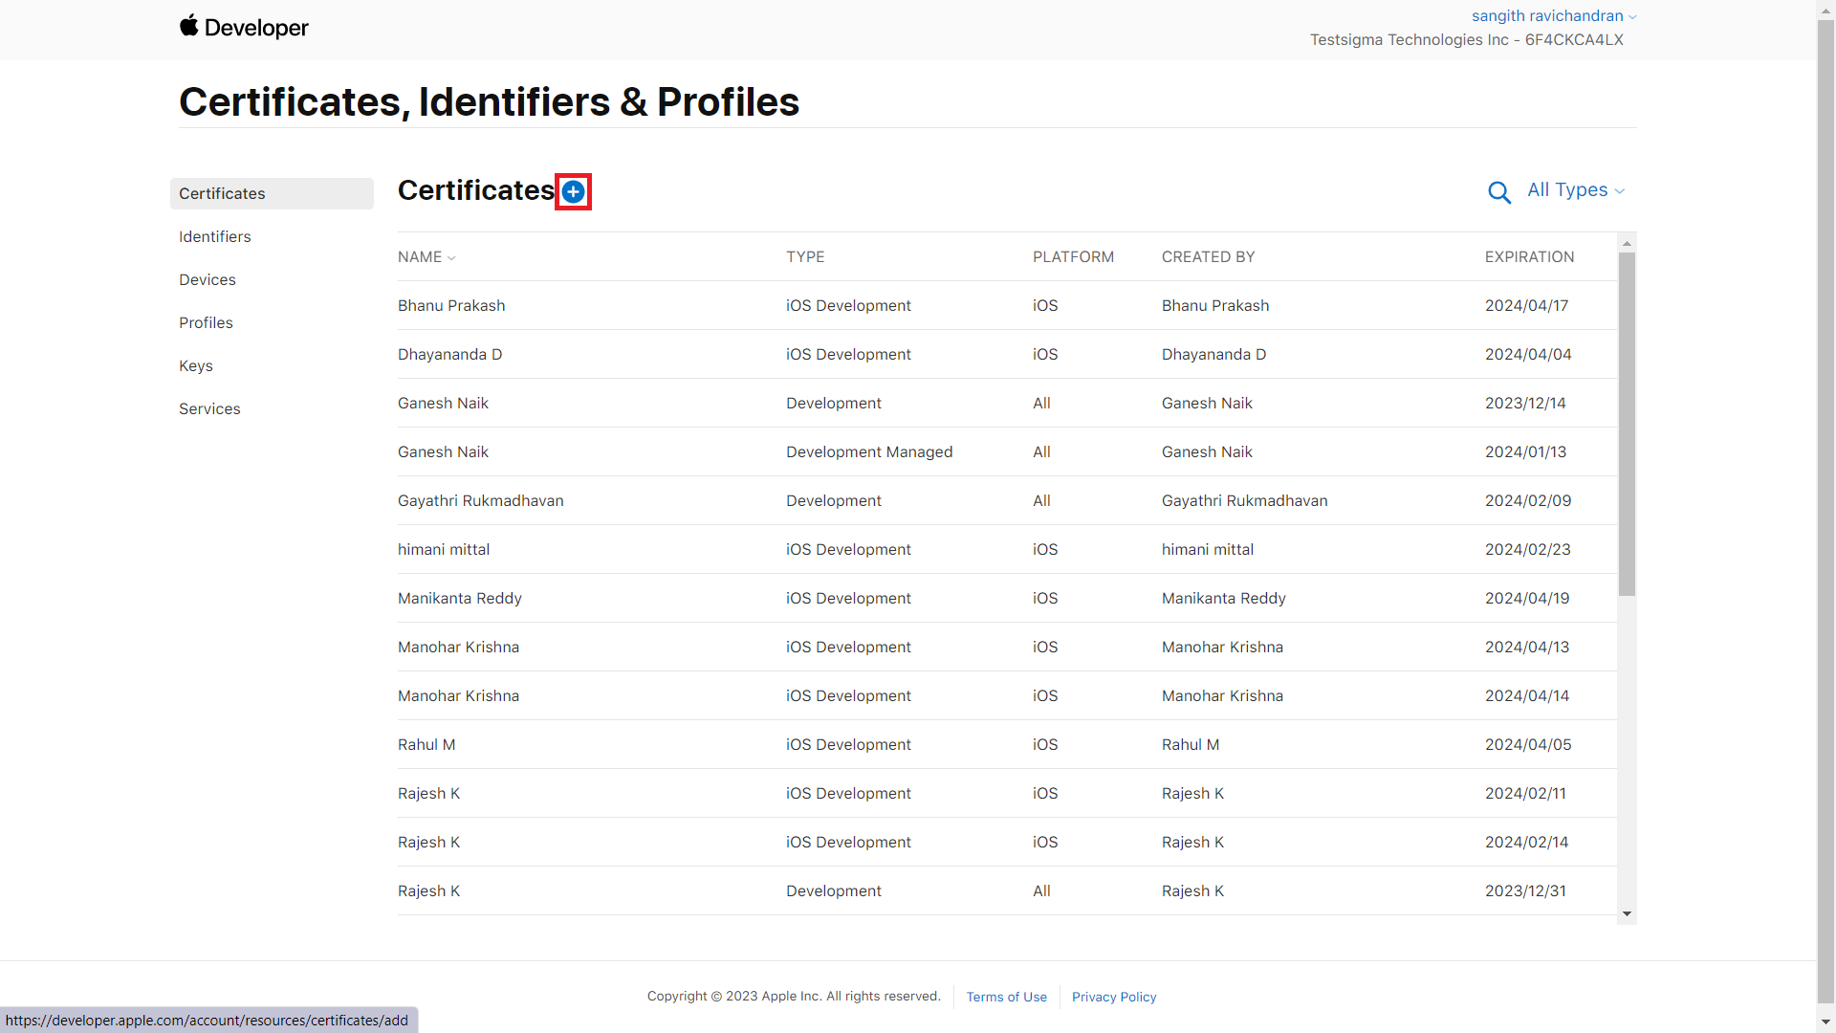Switch to the Certificates sidebar tab

tap(222, 193)
